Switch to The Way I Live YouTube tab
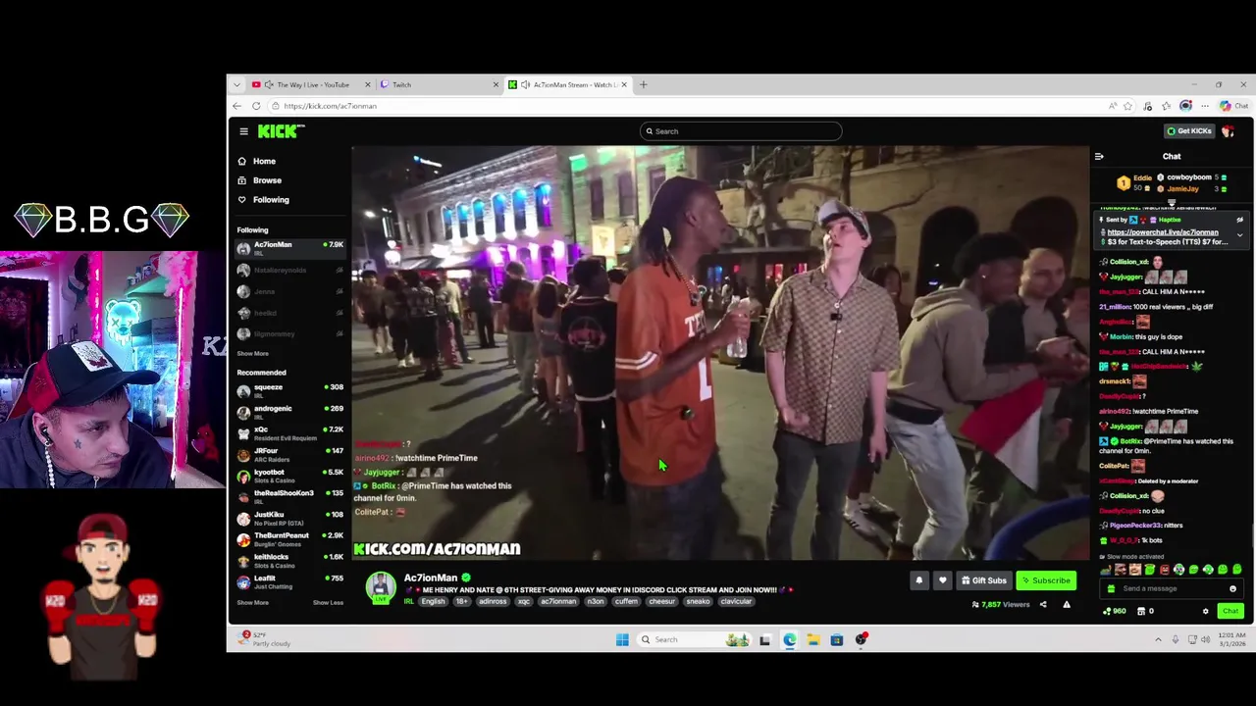Screen dimensions: 1256x706 pos(312,85)
